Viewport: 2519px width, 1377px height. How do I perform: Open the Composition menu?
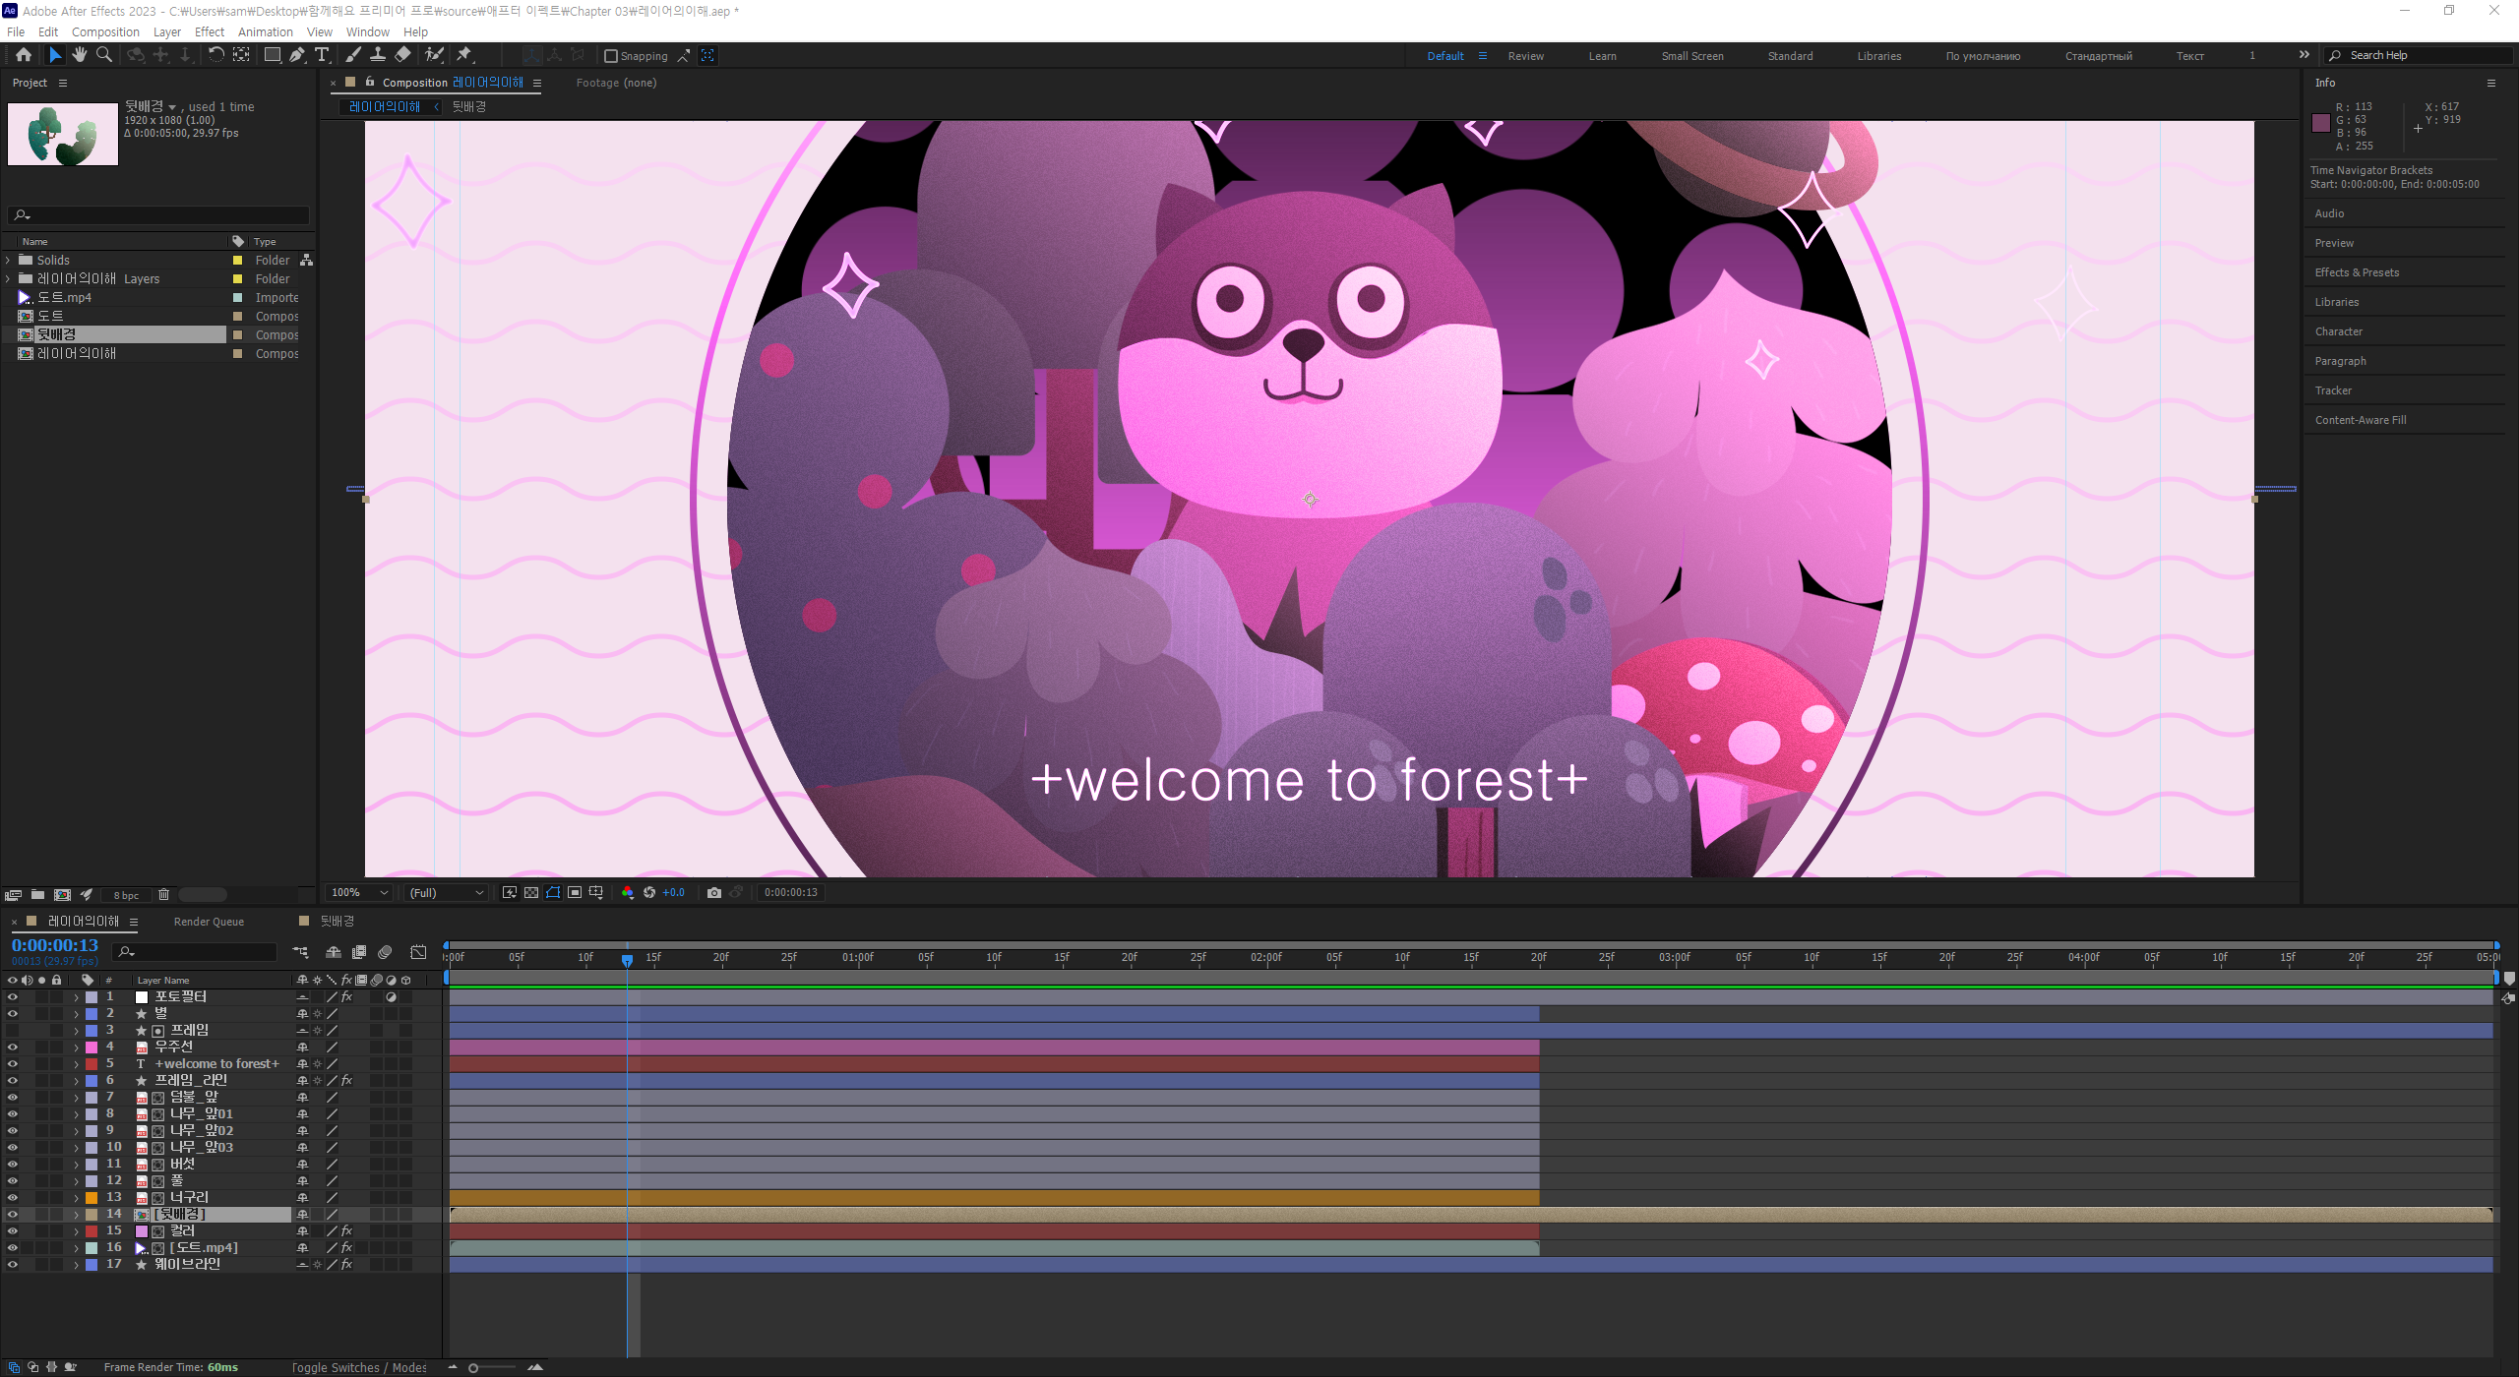coord(105,31)
